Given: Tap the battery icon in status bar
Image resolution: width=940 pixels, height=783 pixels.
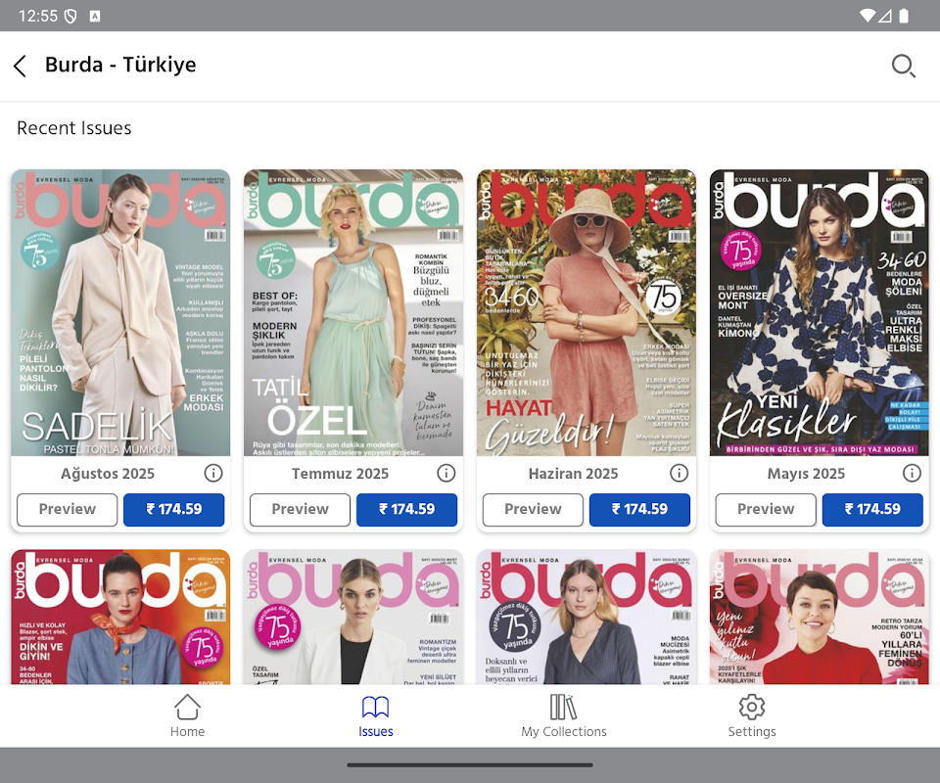Looking at the screenshot, I should [x=904, y=16].
